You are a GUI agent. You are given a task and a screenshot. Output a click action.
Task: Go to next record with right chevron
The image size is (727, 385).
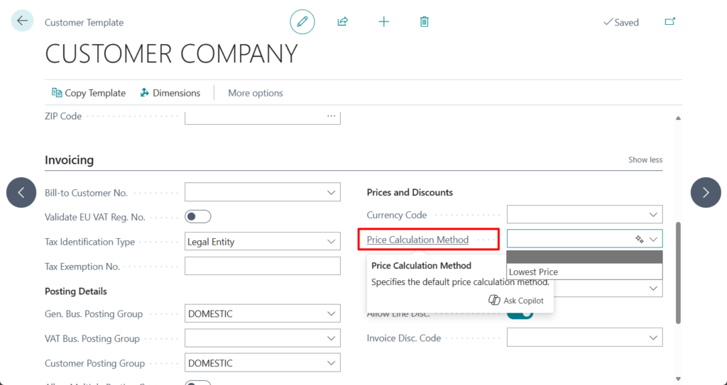[706, 192]
